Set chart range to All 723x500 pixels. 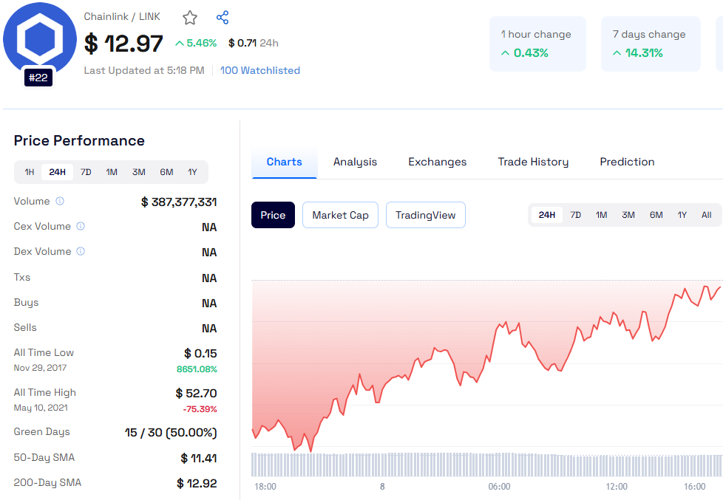click(x=707, y=215)
